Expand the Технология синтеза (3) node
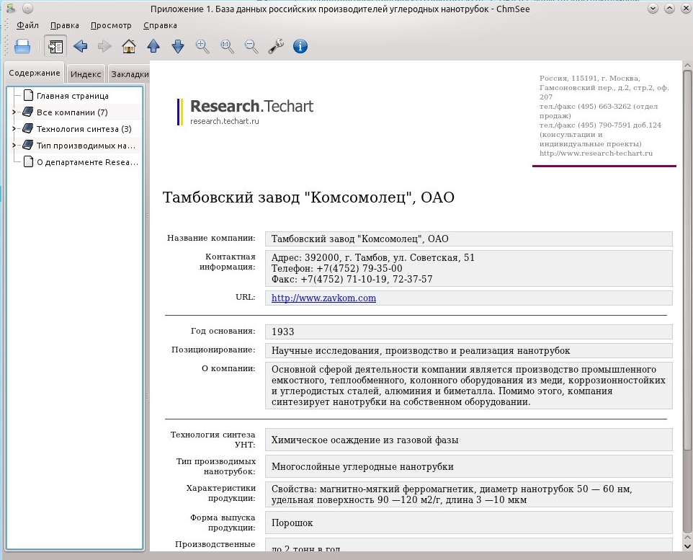Viewport: 693px width, 560px height. [x=14, y=129]
